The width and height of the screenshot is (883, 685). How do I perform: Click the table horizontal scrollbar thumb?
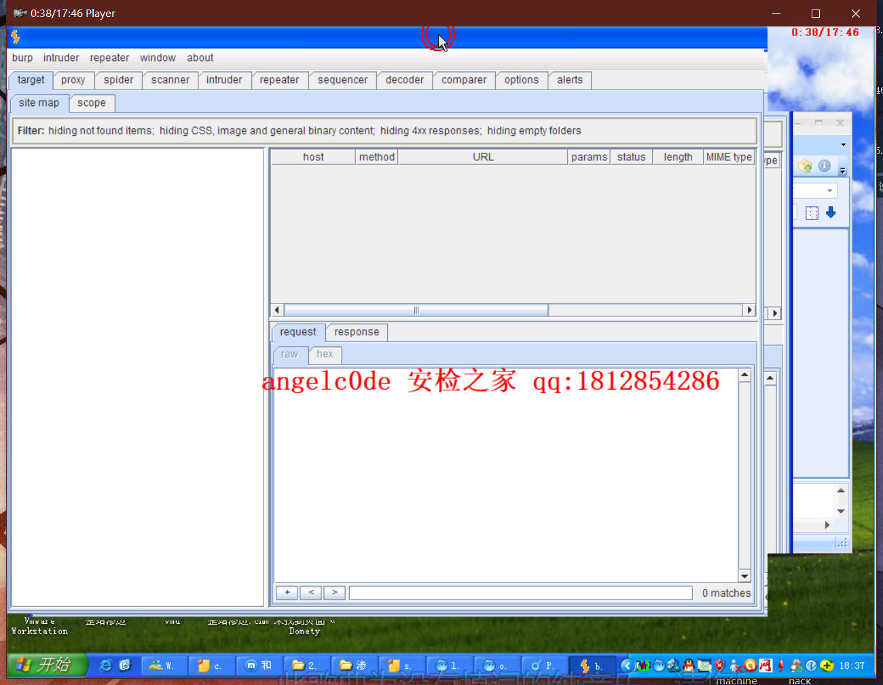(416, 310)
